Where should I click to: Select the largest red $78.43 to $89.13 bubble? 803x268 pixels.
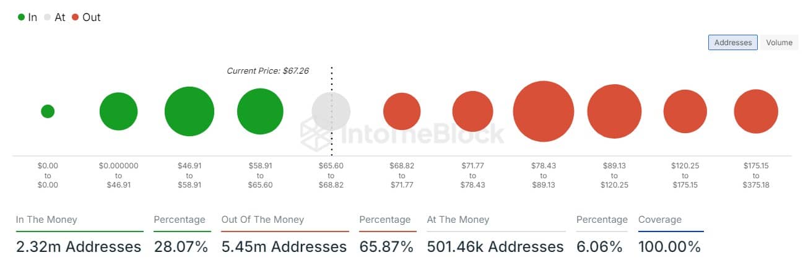point(544,111)
